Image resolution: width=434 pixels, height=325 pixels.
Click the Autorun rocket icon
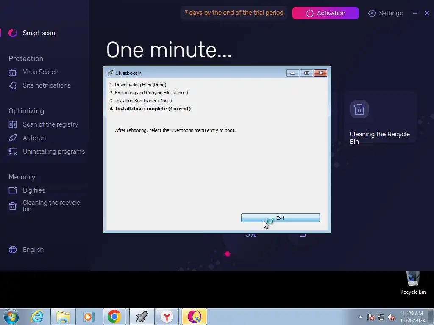[x=12, y=138]
